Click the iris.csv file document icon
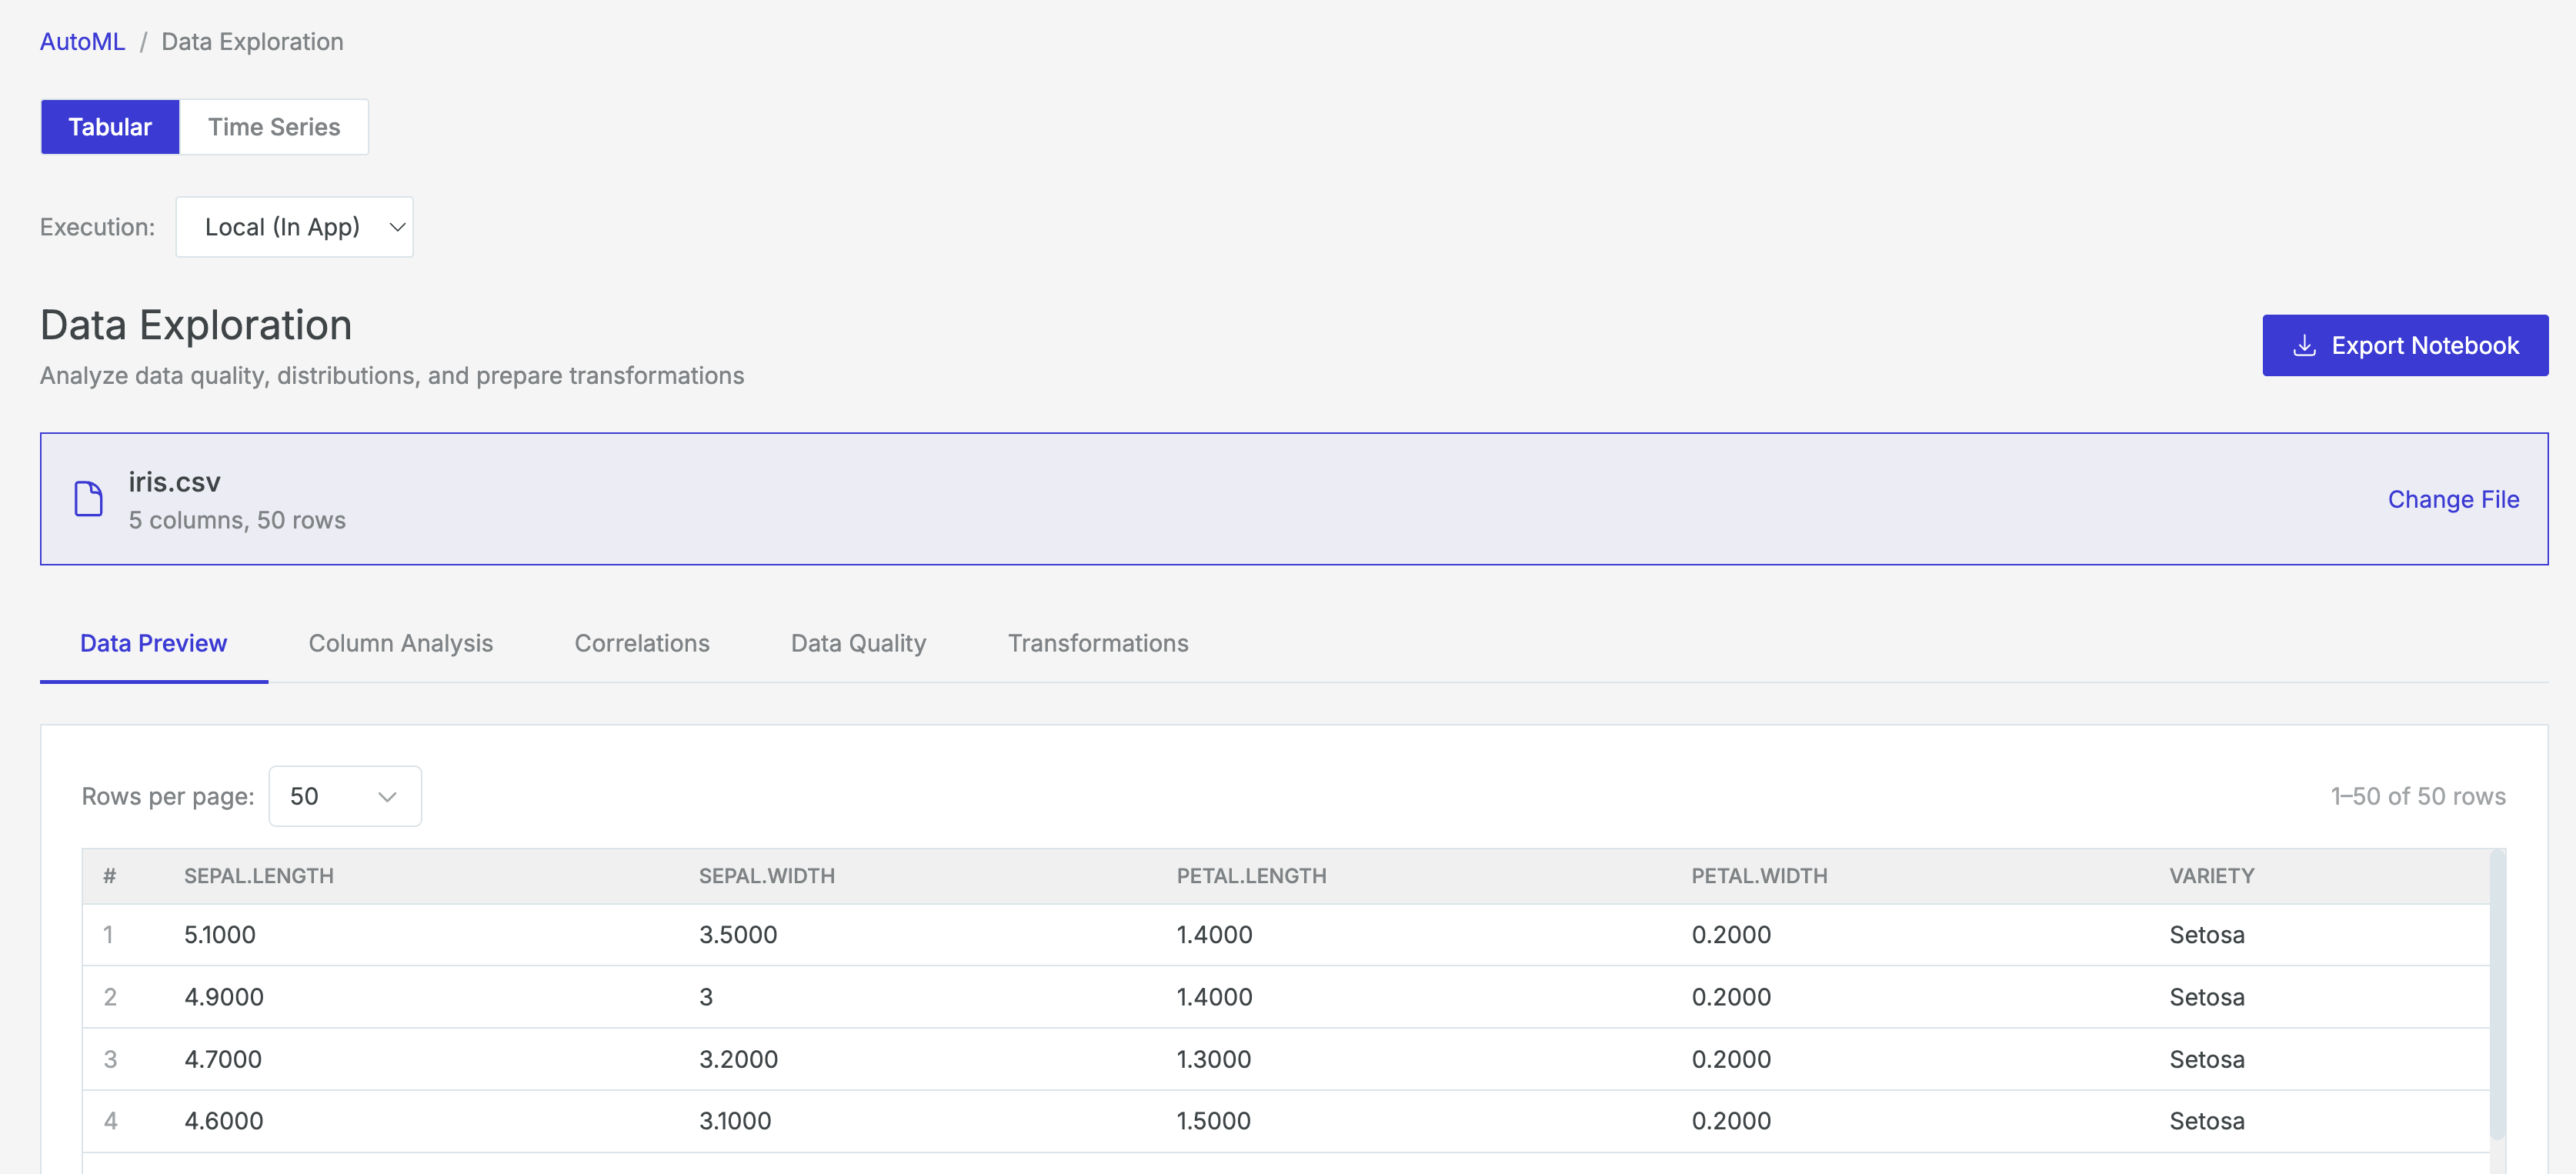This screenshot has width=2576, height=1174. [x=89, y=499]
